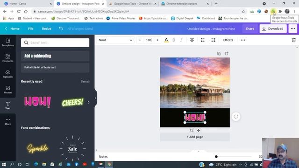The width and height of the screenshot is (299, 168).
Task: Click See all for Recently used
Action: [85, 82]
